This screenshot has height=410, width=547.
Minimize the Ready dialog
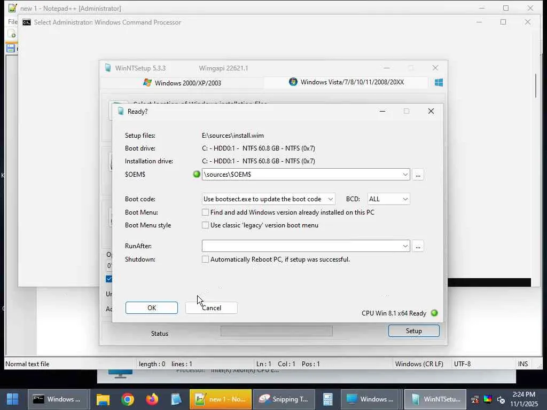tap(382, 111)
